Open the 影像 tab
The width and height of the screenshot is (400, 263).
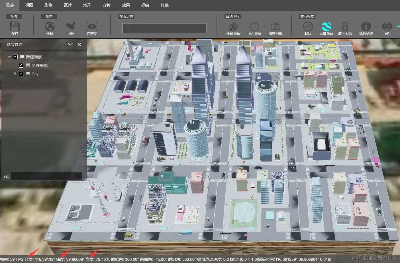48,5
